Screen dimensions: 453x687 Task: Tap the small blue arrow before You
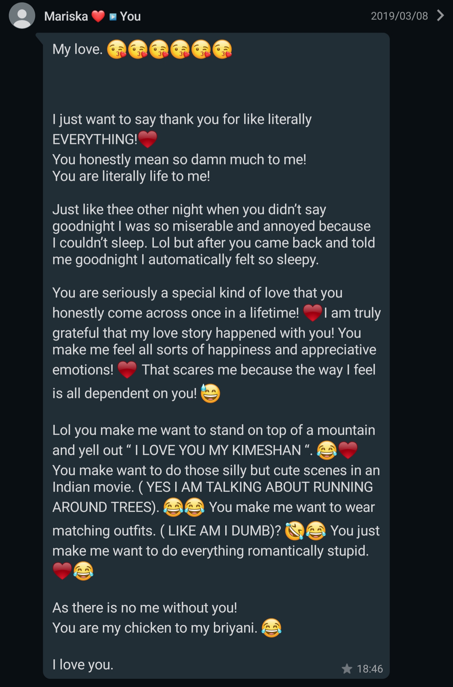click(113, 17)
